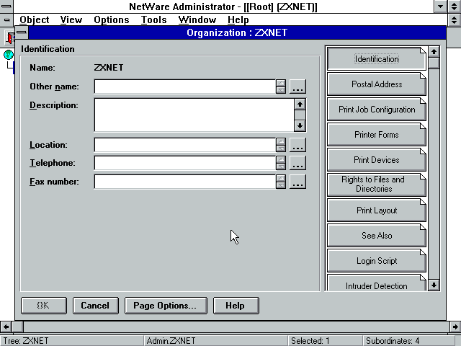
Task: Click into the Other name field
Action: click(x=185, y=86)
